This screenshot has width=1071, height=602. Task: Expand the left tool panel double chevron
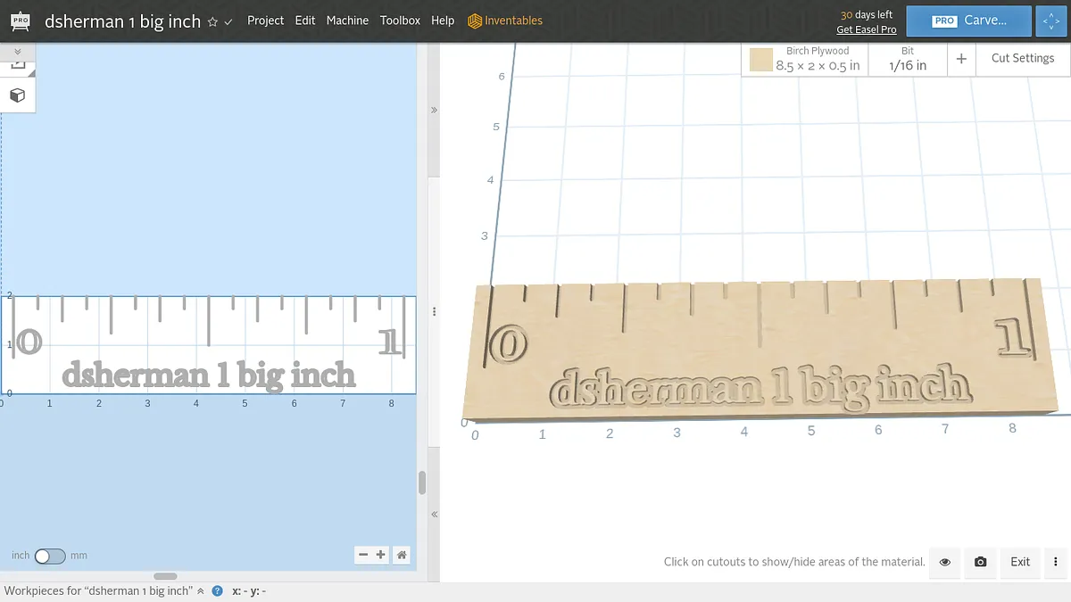(17, 52)
